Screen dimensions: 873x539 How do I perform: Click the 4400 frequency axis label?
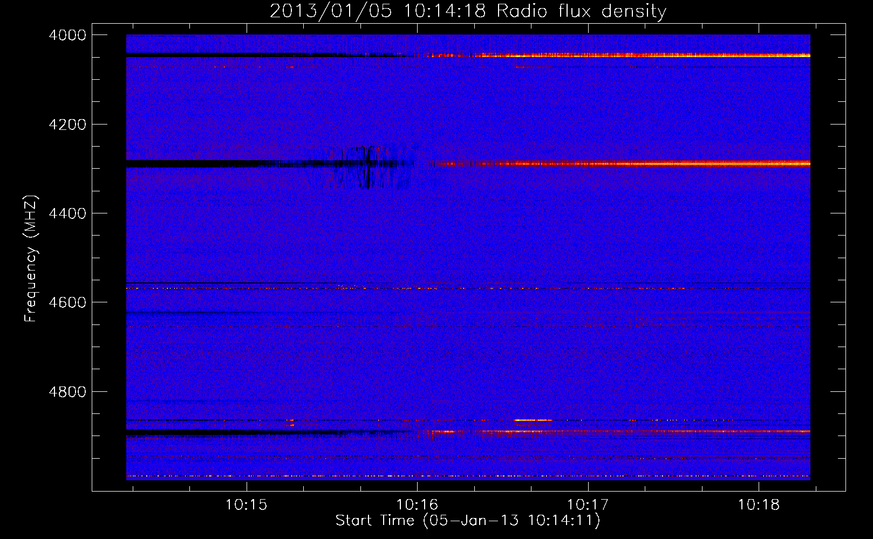point(67,213)
